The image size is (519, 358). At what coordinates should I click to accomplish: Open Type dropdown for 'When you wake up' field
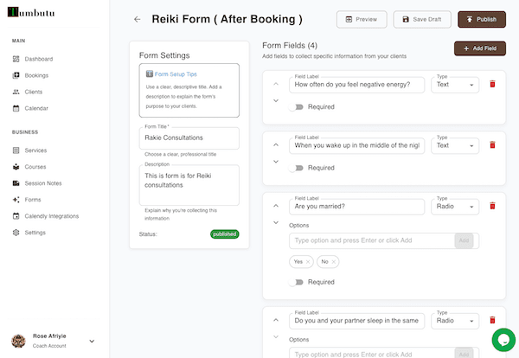click(x=455, y=145)
